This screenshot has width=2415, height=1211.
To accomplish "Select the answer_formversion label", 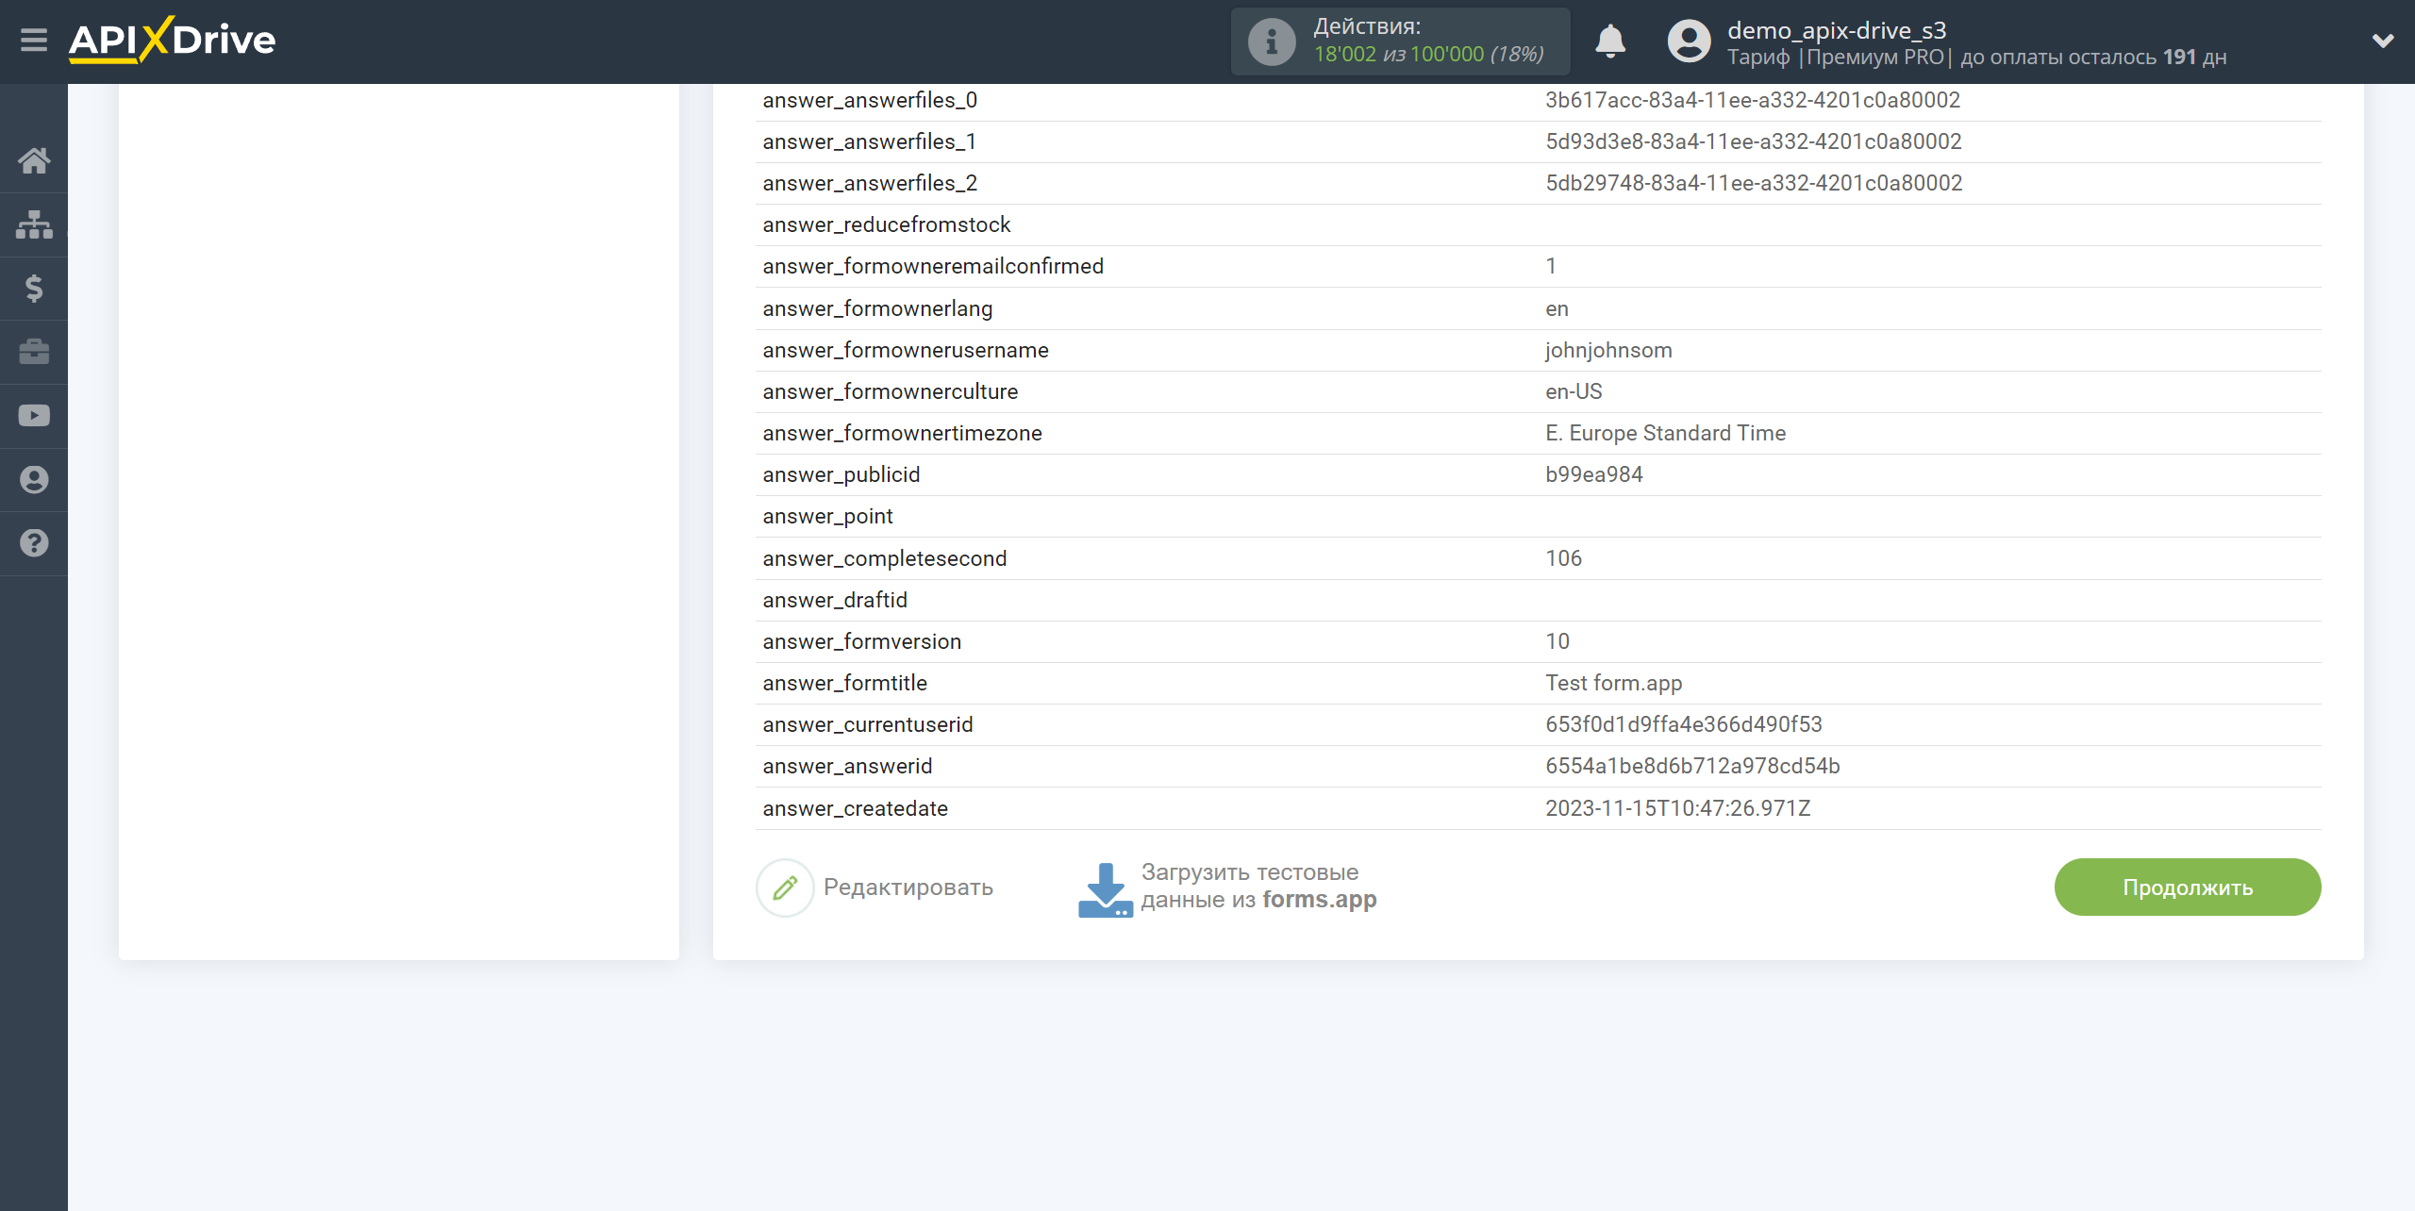I will coord(862,641).
